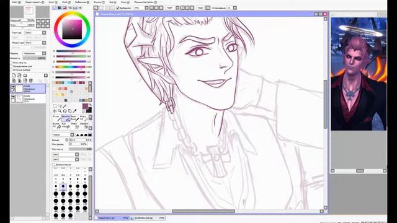Click the foreground color swatch
Image resolution: width=397 pixels, height=223 pixels.
pos(85,106)
